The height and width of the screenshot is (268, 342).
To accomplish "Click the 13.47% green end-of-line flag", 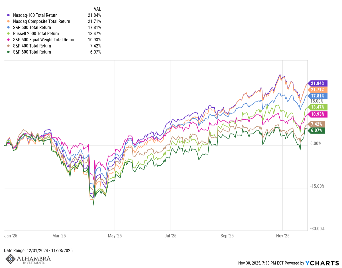I will pos(317,107).
